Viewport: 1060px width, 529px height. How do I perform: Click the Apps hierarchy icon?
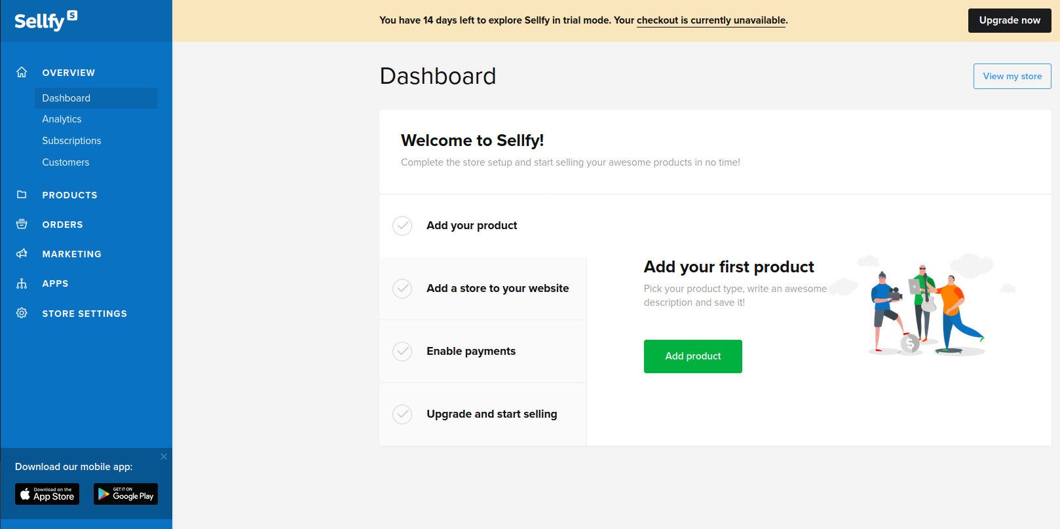tap(22, 283)
